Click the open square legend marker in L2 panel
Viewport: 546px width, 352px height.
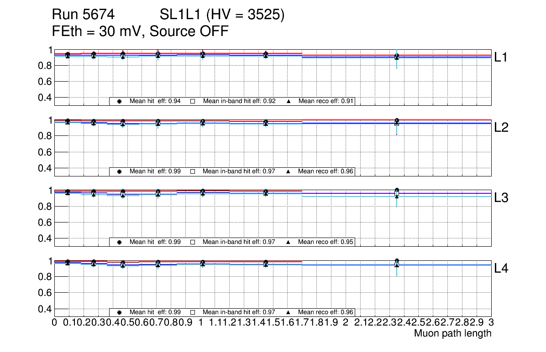tap(192, 172)
